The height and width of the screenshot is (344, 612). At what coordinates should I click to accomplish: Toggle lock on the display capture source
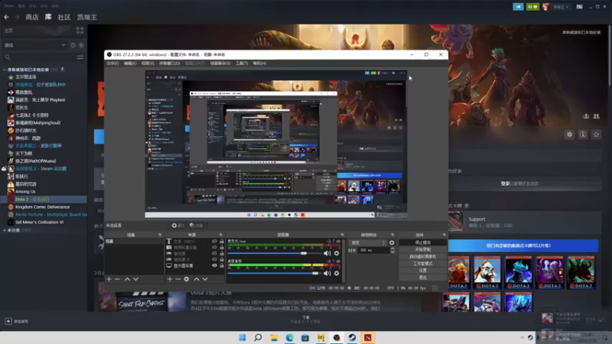222,265
